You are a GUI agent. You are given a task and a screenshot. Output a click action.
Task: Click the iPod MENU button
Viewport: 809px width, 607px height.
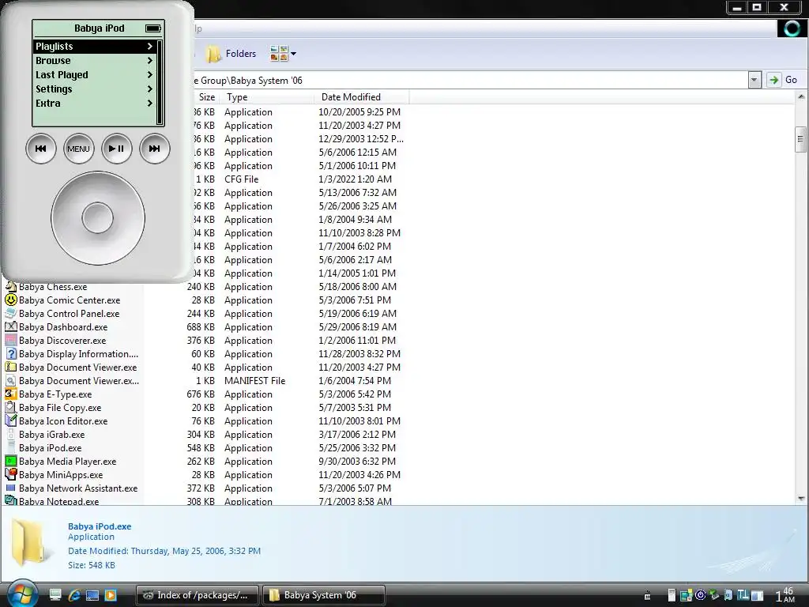[78, 149]
